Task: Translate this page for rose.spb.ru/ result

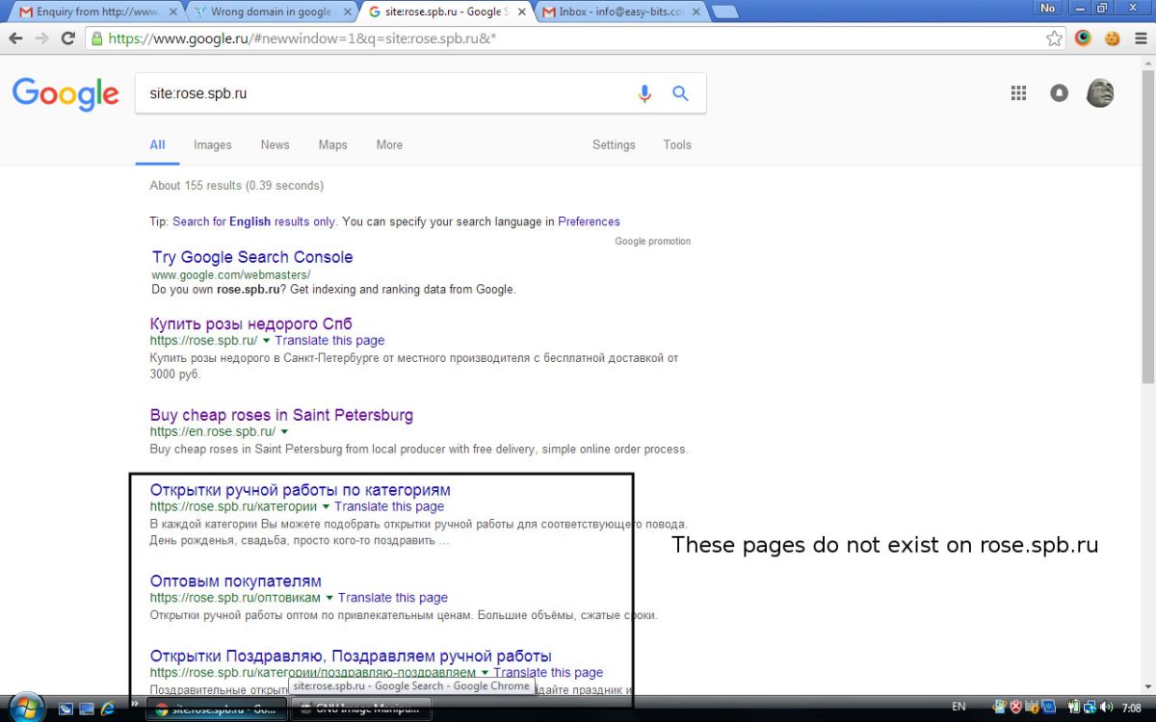Action: click(x=329, y=341)
